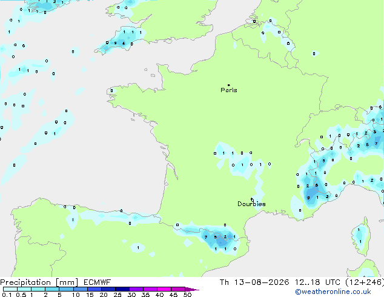Select the Paris location dot marker
Image resolution: width=384 pixels, height=297 pixels.
coord(229,85)
